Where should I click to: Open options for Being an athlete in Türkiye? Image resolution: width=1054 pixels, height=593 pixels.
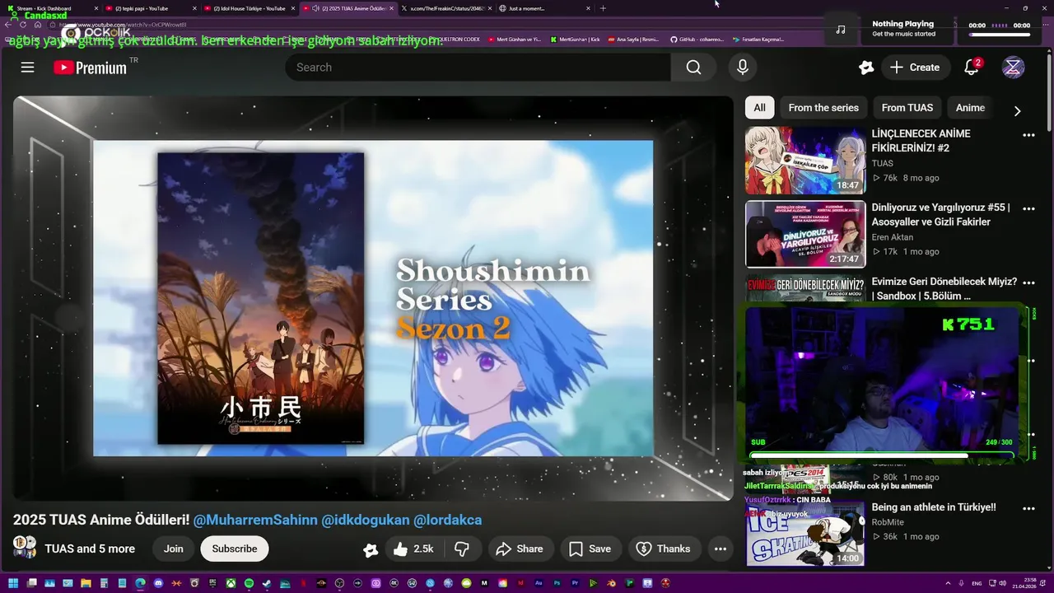1028,509
